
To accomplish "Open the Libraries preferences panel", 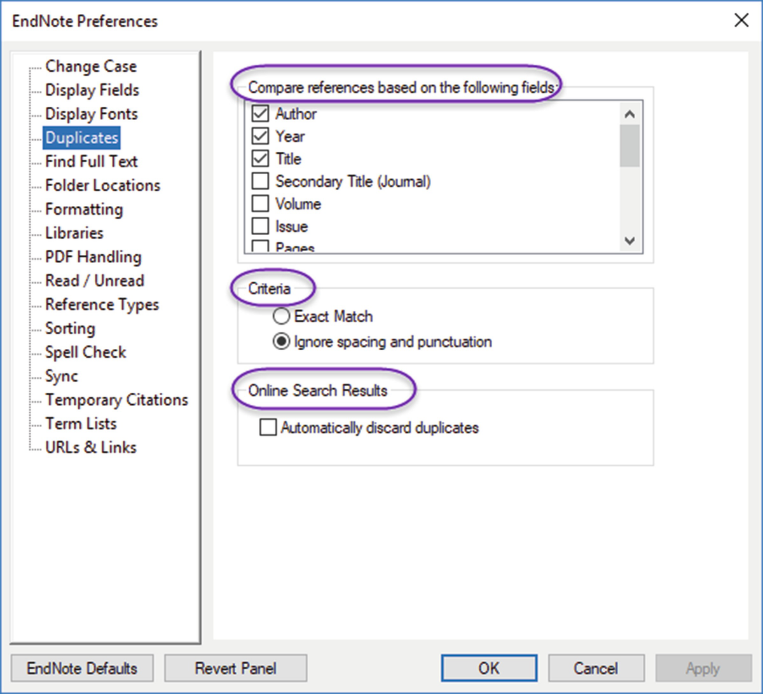I will click(x=74, y=233).
